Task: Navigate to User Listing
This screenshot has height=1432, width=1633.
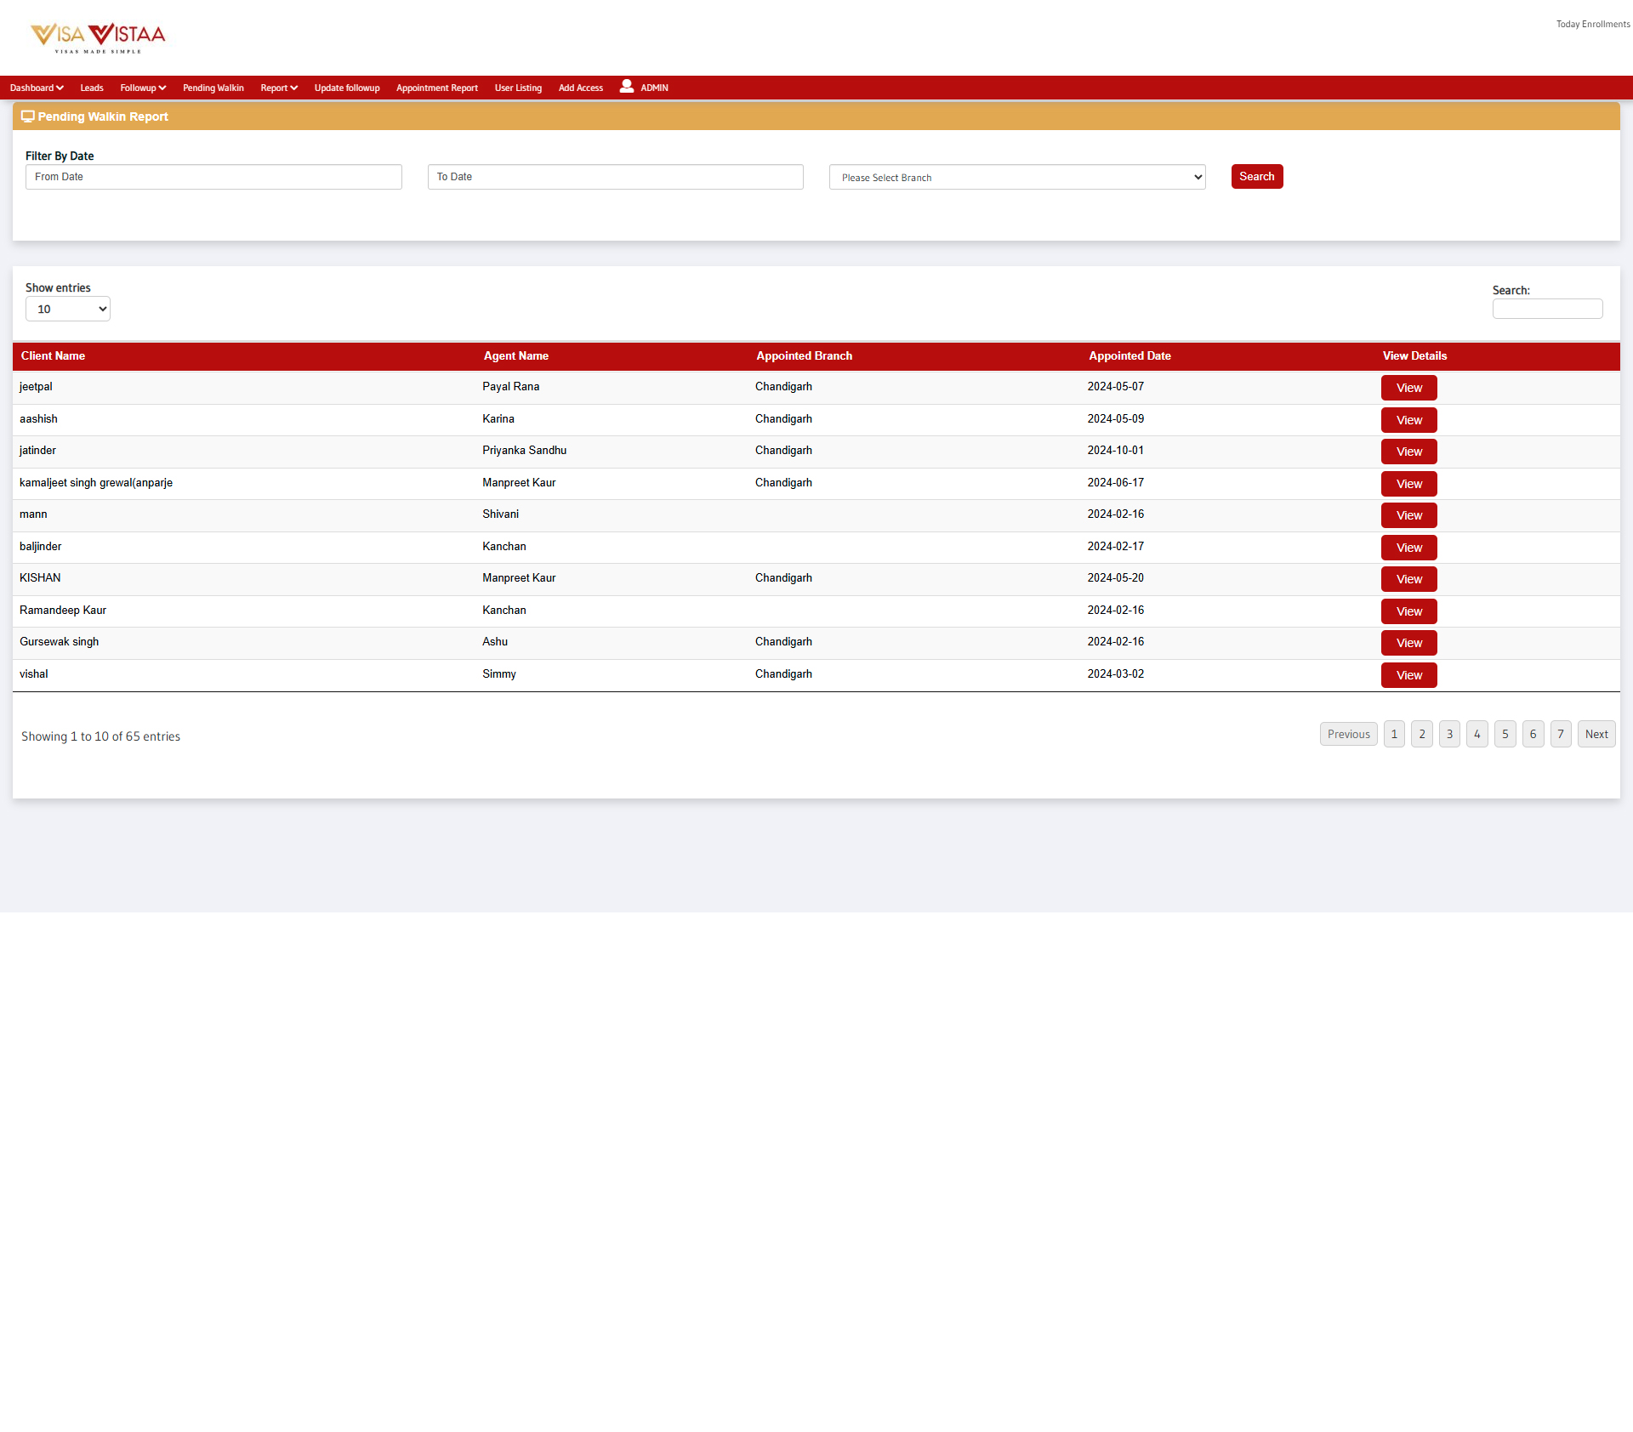Action: pyautogui.click(x=518, y=88)
